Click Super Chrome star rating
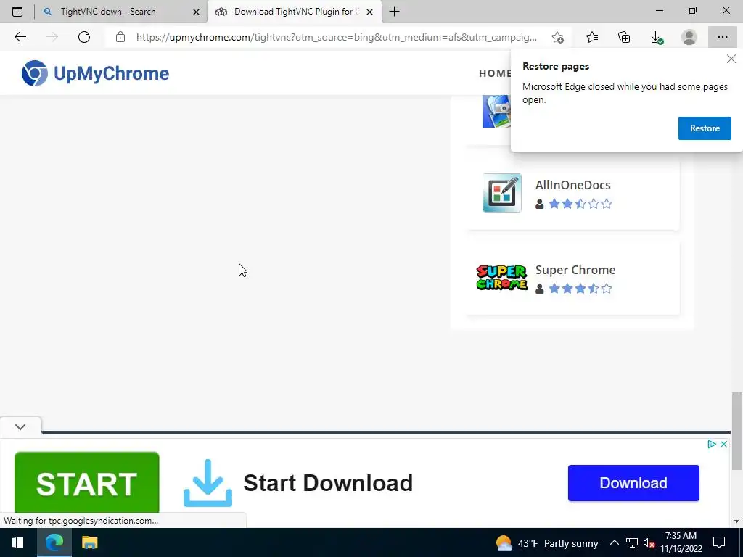743x557 pixels. (580, 289)
